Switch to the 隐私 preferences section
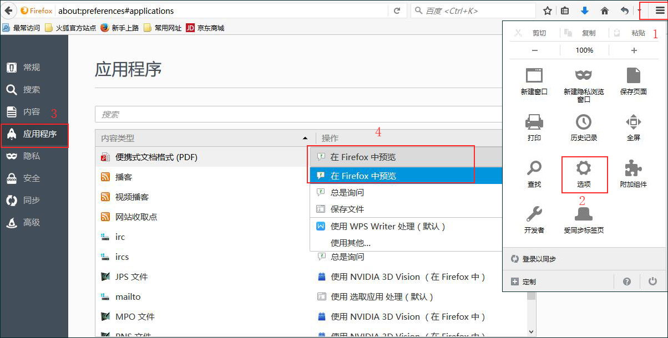This screenshot has height=338, width=668. [34, 156]
